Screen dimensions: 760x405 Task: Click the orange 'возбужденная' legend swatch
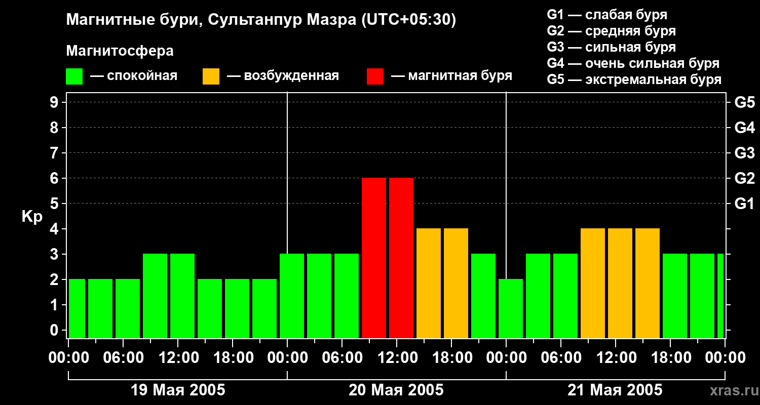pyautogui.click(x=211, y=76)
